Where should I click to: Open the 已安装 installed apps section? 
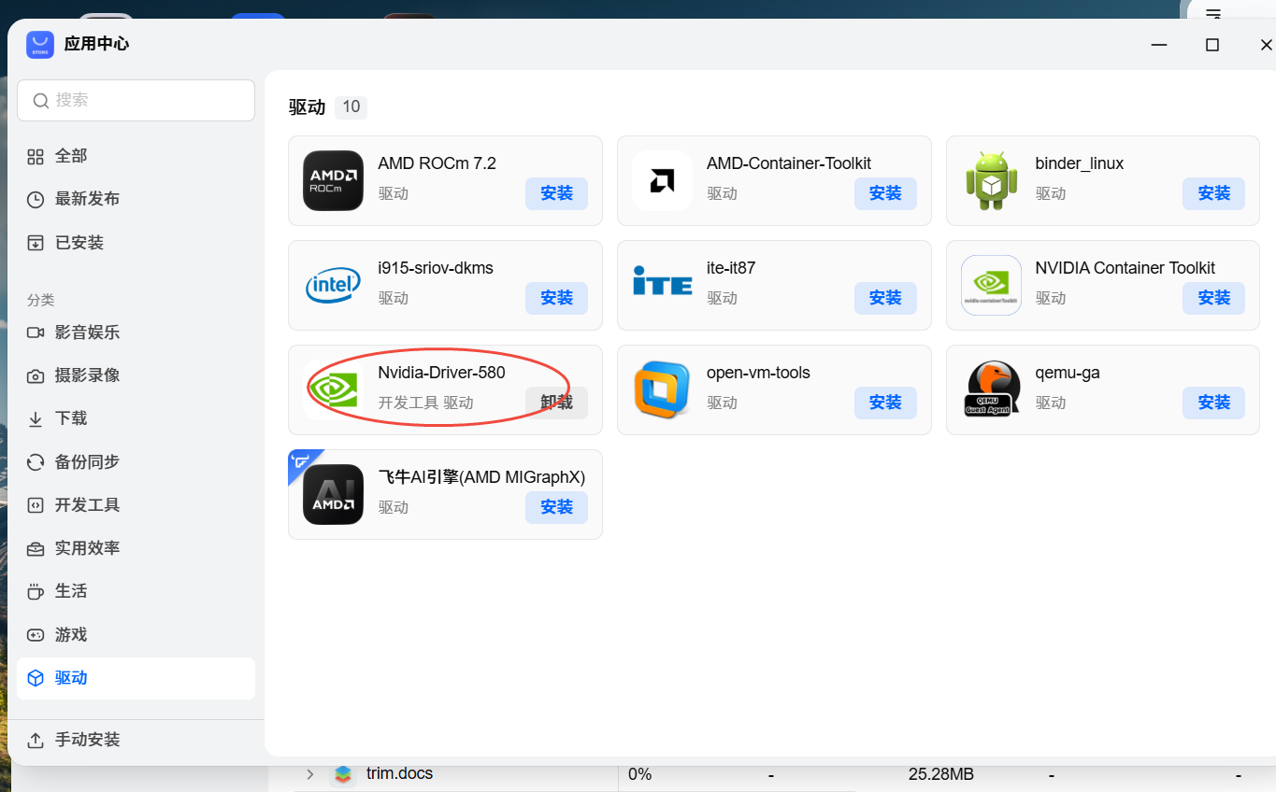136,243
